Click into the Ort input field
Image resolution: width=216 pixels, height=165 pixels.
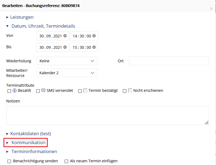coord(169,61)
